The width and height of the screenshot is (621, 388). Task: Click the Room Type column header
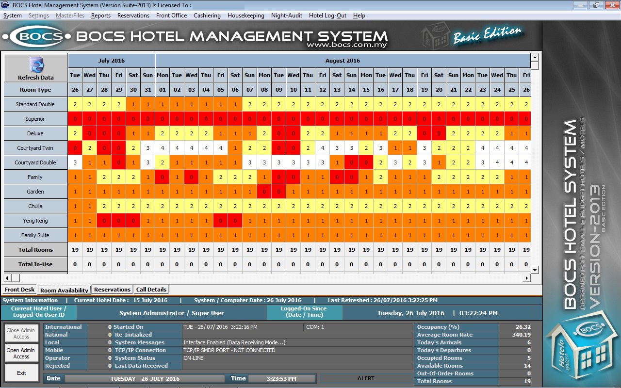pos(35,90)
